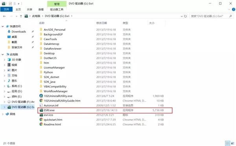Expand the 网络 tree node

coord(3,114)
